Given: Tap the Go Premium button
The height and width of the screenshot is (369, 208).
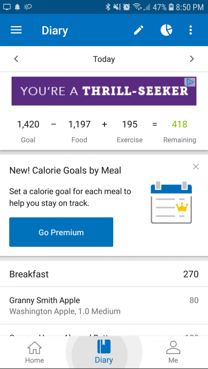Looking at the screenshot, I should (61, 232).
